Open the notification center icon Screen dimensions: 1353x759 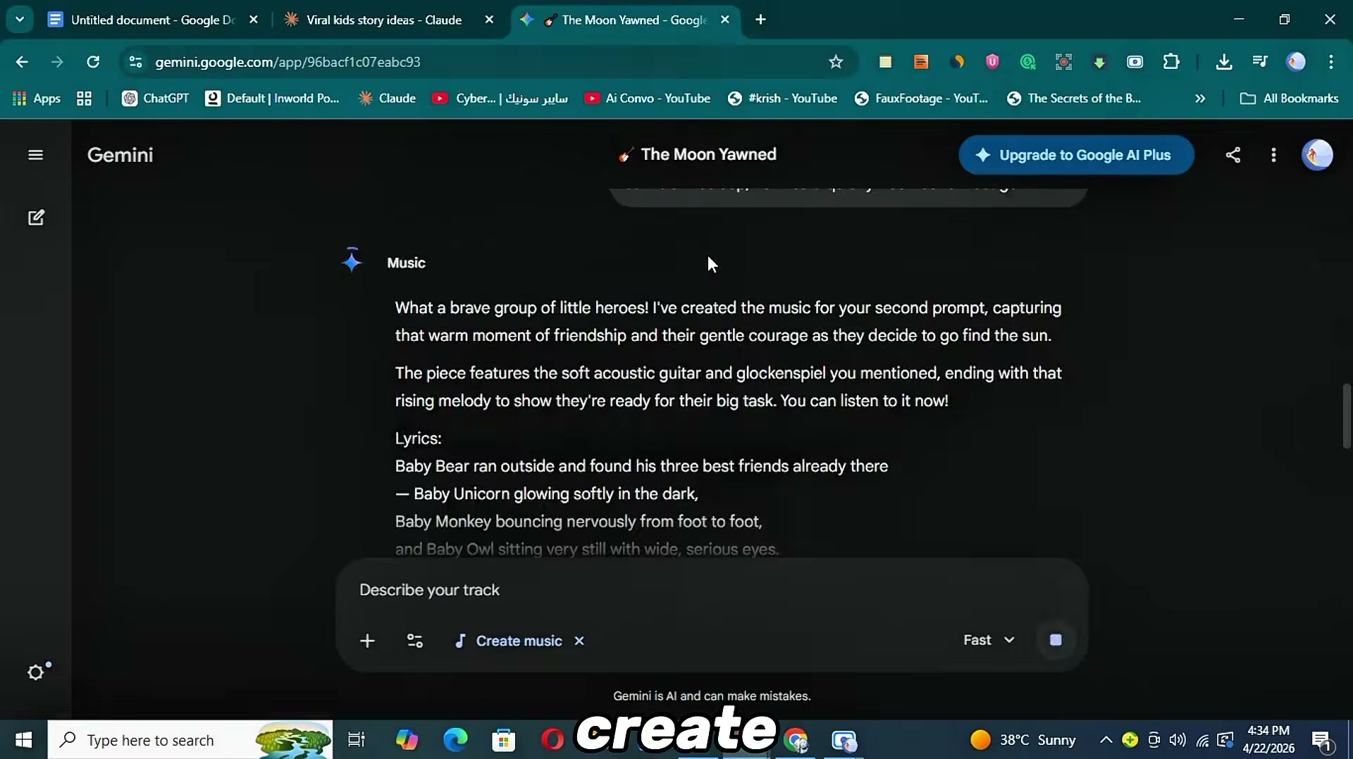[x=1321, y=741]
